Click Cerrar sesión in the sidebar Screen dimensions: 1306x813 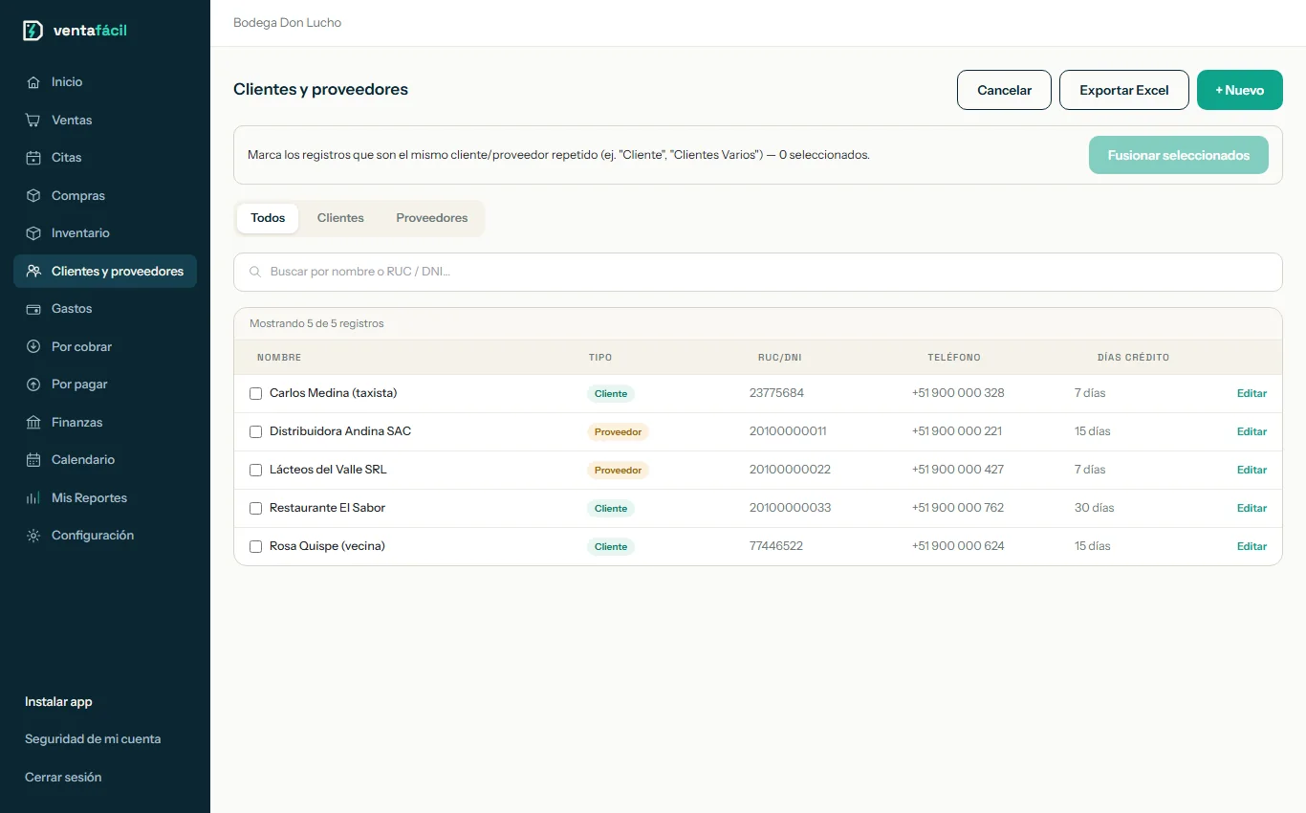63,778
